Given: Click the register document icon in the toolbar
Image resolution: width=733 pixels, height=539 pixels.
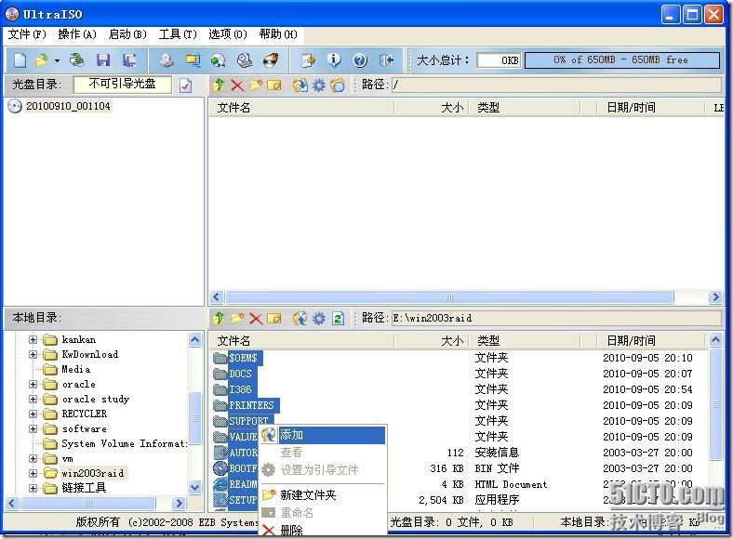Looking at the screenshot, I should tap(308, 60).
